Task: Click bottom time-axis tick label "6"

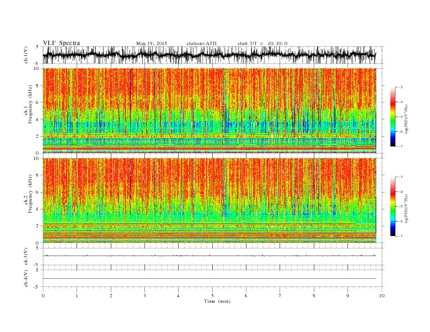Action: (x=246, y=296)
